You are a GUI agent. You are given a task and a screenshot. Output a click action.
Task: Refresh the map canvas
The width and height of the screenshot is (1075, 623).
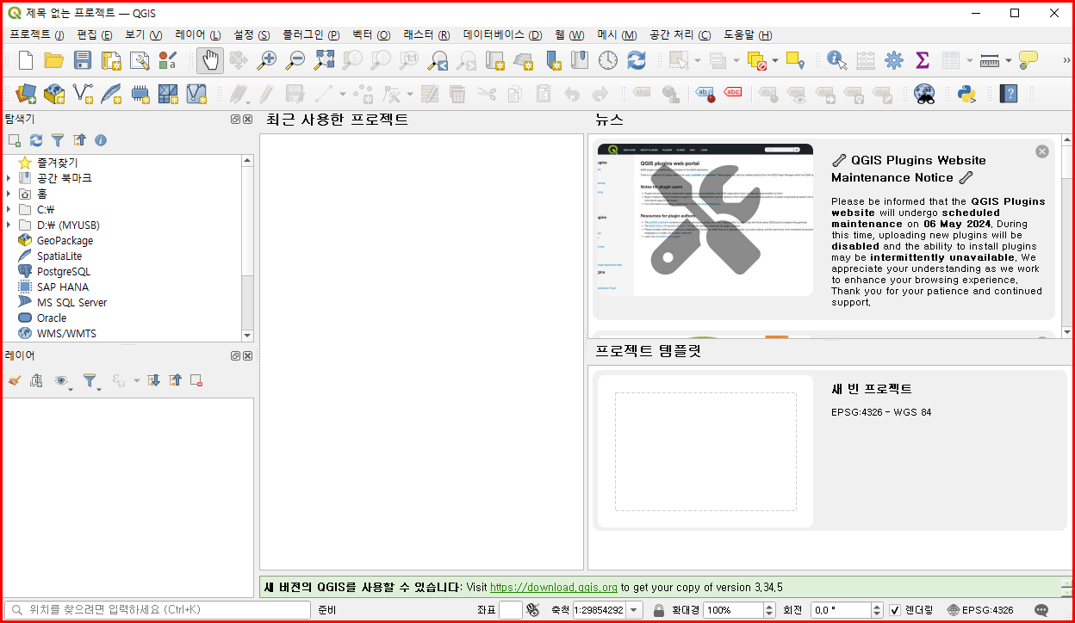(637, 60)
